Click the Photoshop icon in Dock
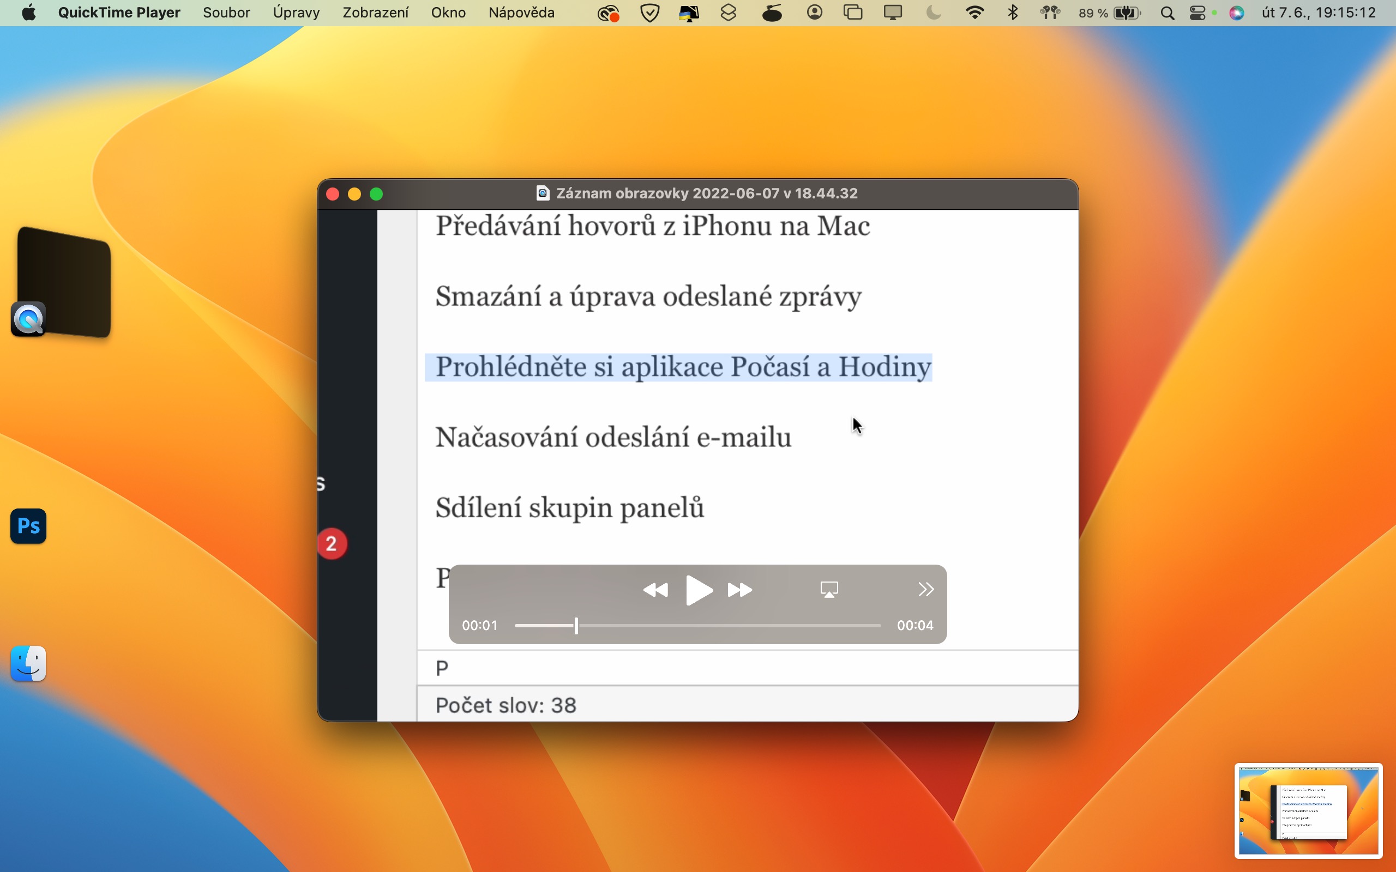The image size is (1396, 872). pos(28,526)
